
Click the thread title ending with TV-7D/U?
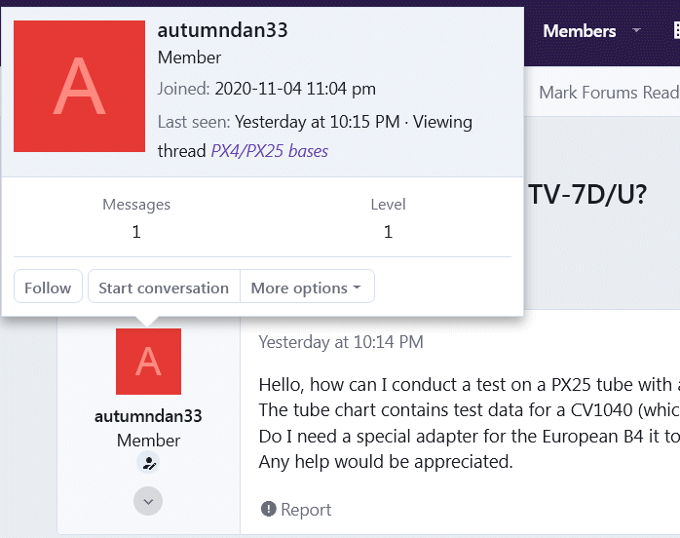(587, 194)
